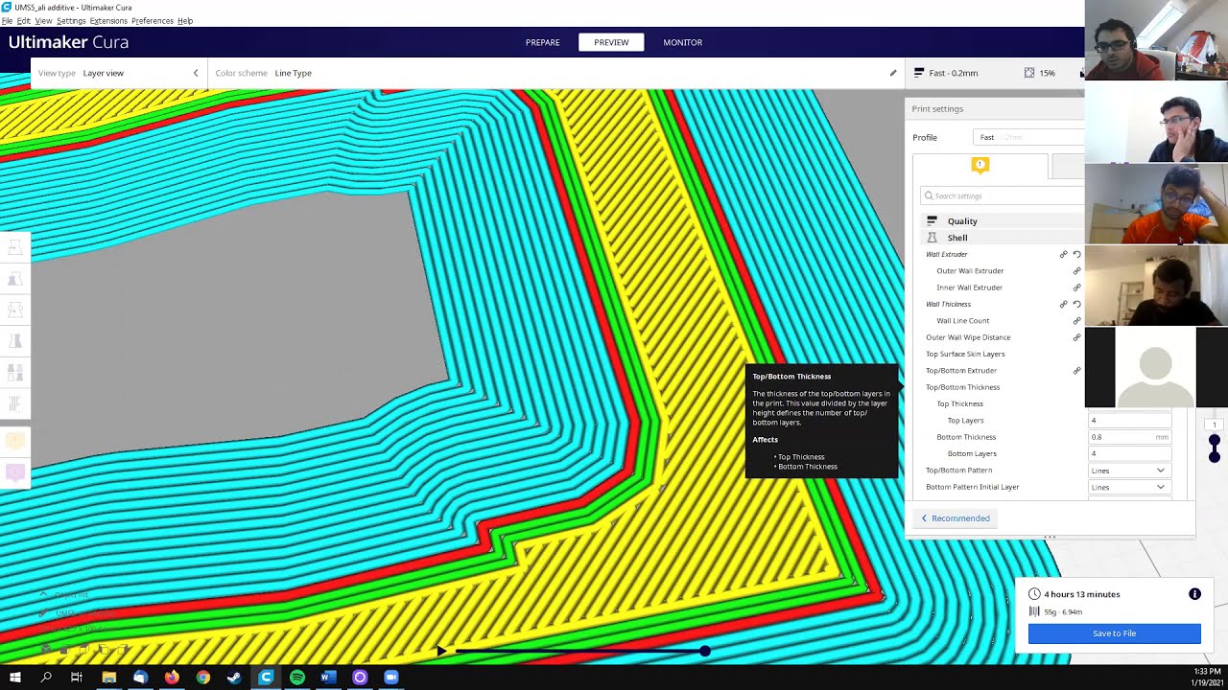Click the link icon for Wall Extruder
The height and width of the screenshot is (690, 1228).
pos(1063,254)
